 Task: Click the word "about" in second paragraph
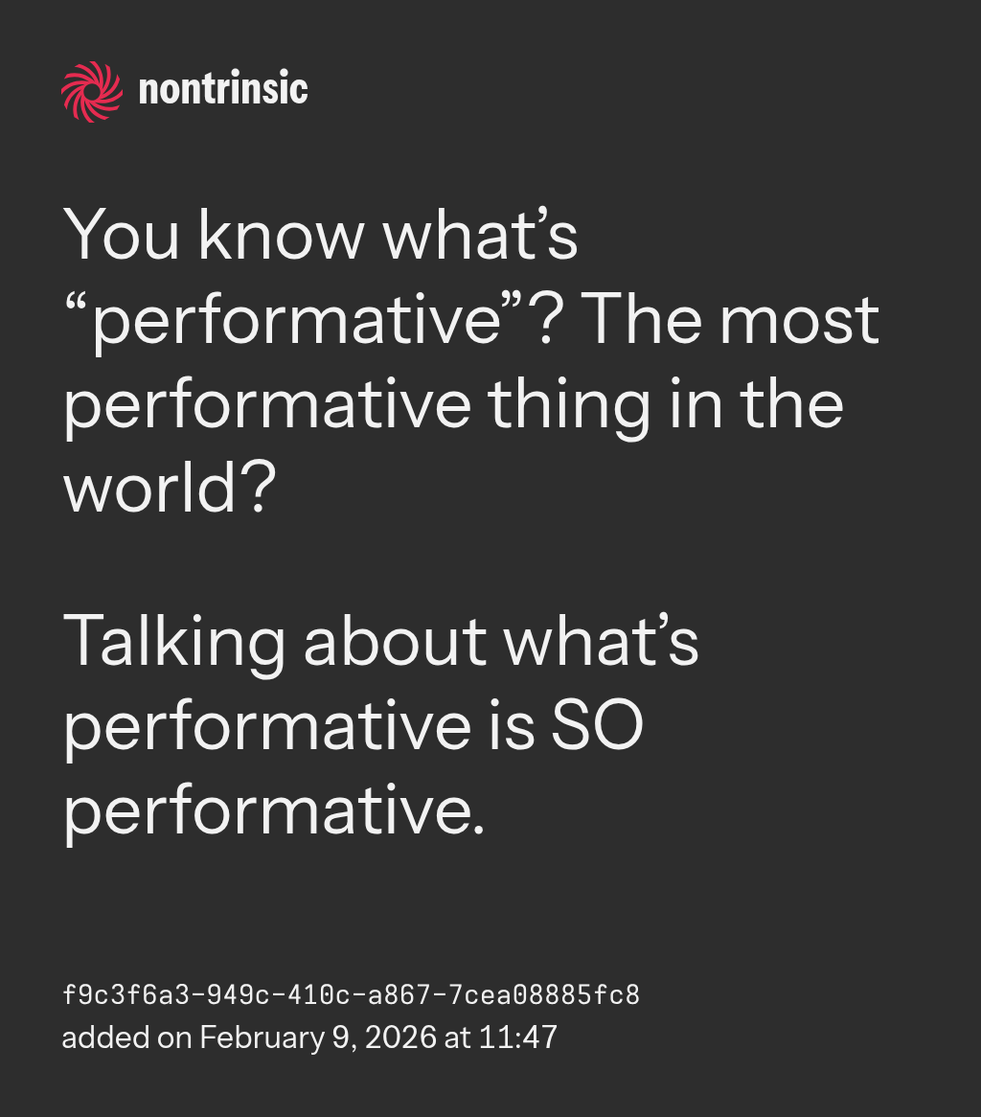click(395, 641)
